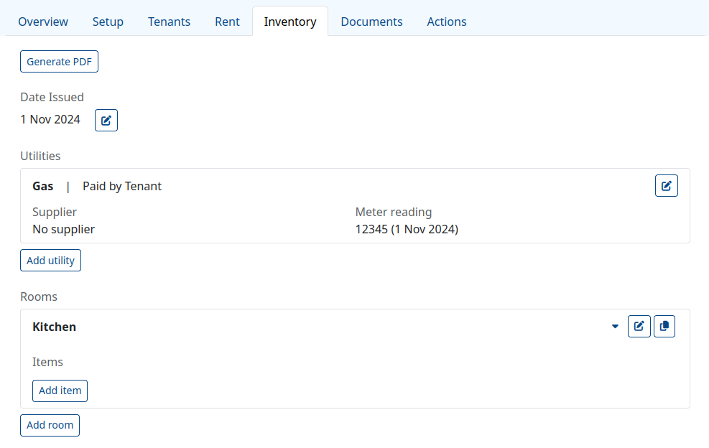Edit the Date Issued value

[106, 120]
